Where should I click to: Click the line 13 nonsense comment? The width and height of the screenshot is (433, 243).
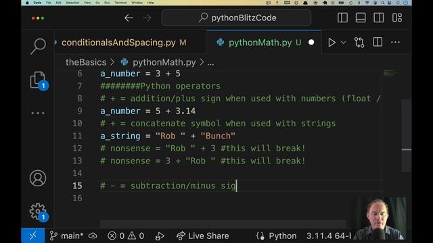pyautogui.click(x=203, y=161)
